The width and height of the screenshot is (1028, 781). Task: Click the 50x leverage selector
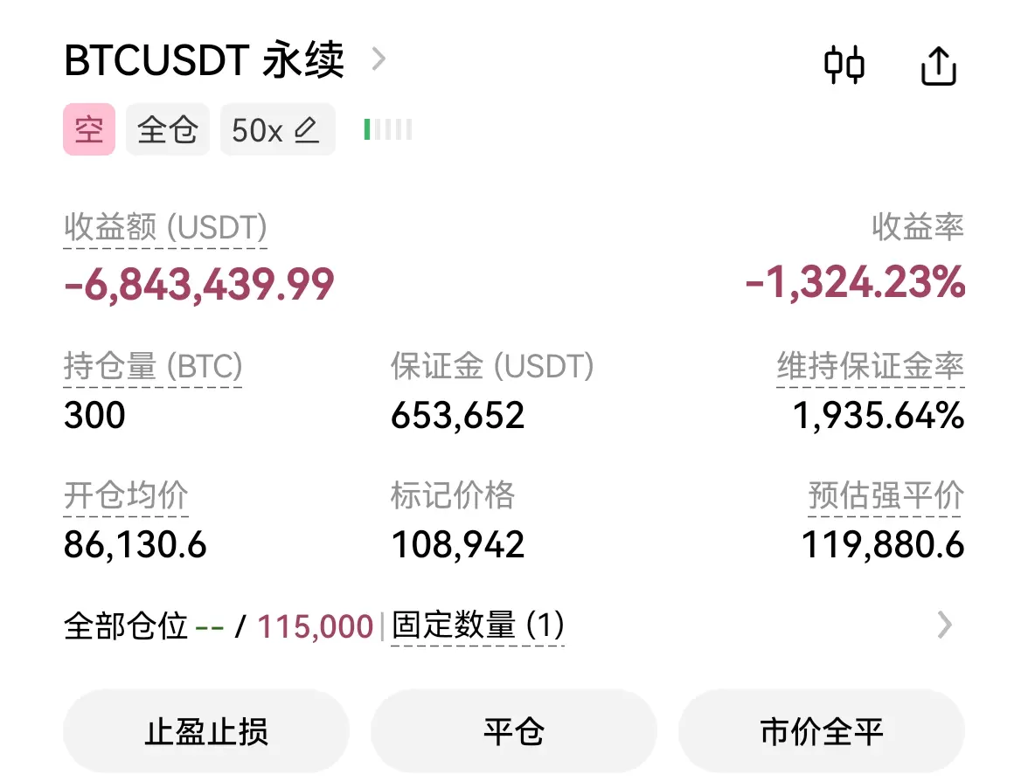click(x=277, y=129)
